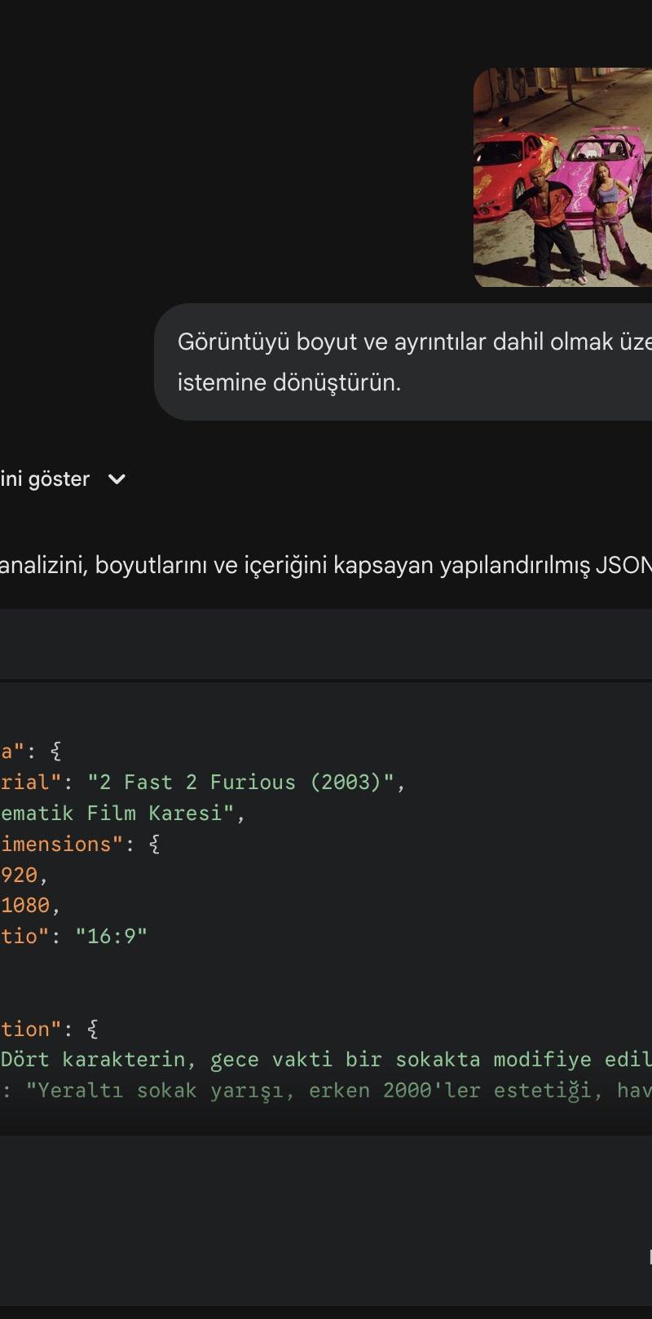Click the response sentence mentioning 'yapılandırılmış JSON'
The width and height of the screenshot is (652, 1319).
coord(326,566)
